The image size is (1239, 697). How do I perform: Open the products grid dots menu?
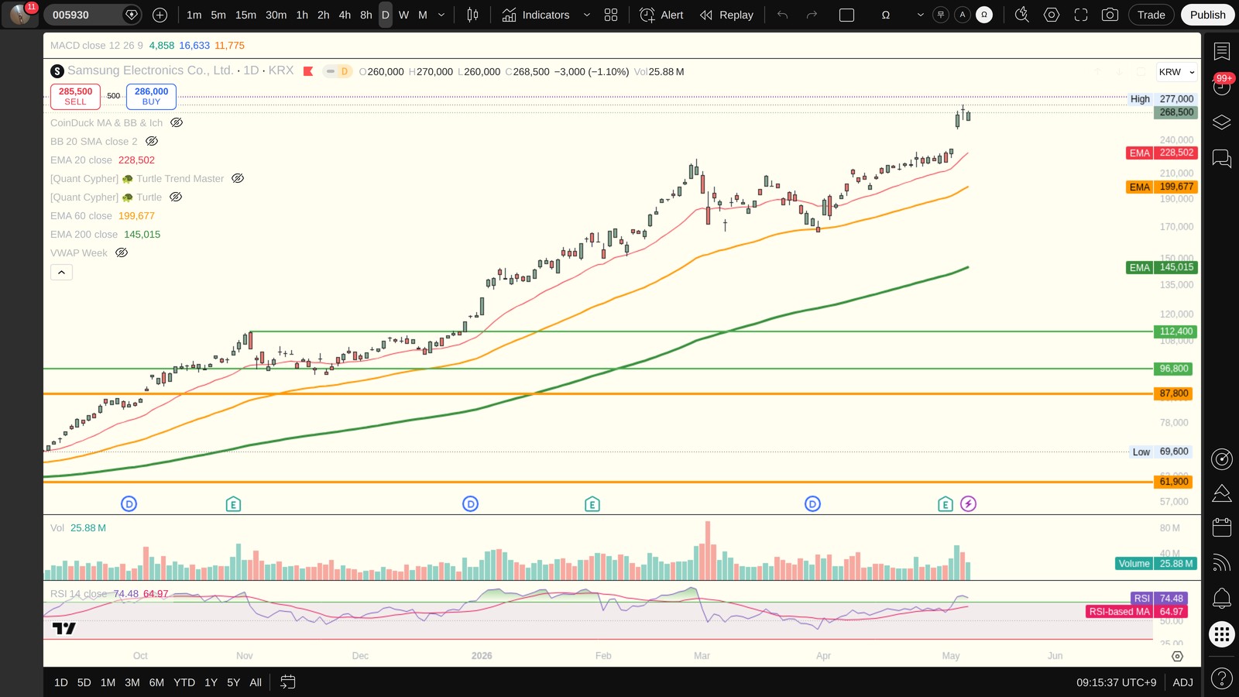(x=1221, y=635)
